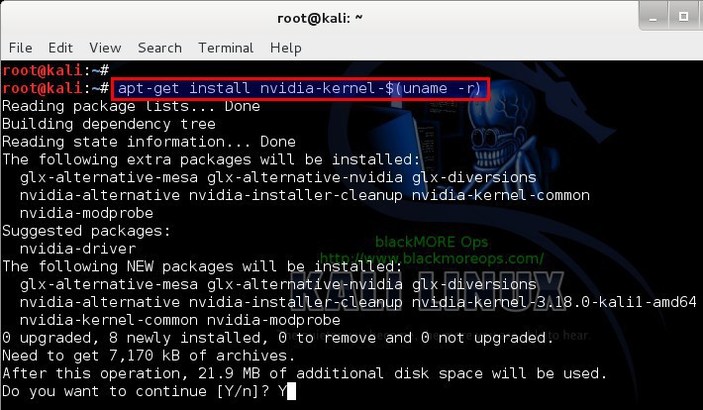Click the nvidia-kernel-3.18.0-kali1-amd64 package name
Viewport: 703px width, 410px height.
(554, 302)
